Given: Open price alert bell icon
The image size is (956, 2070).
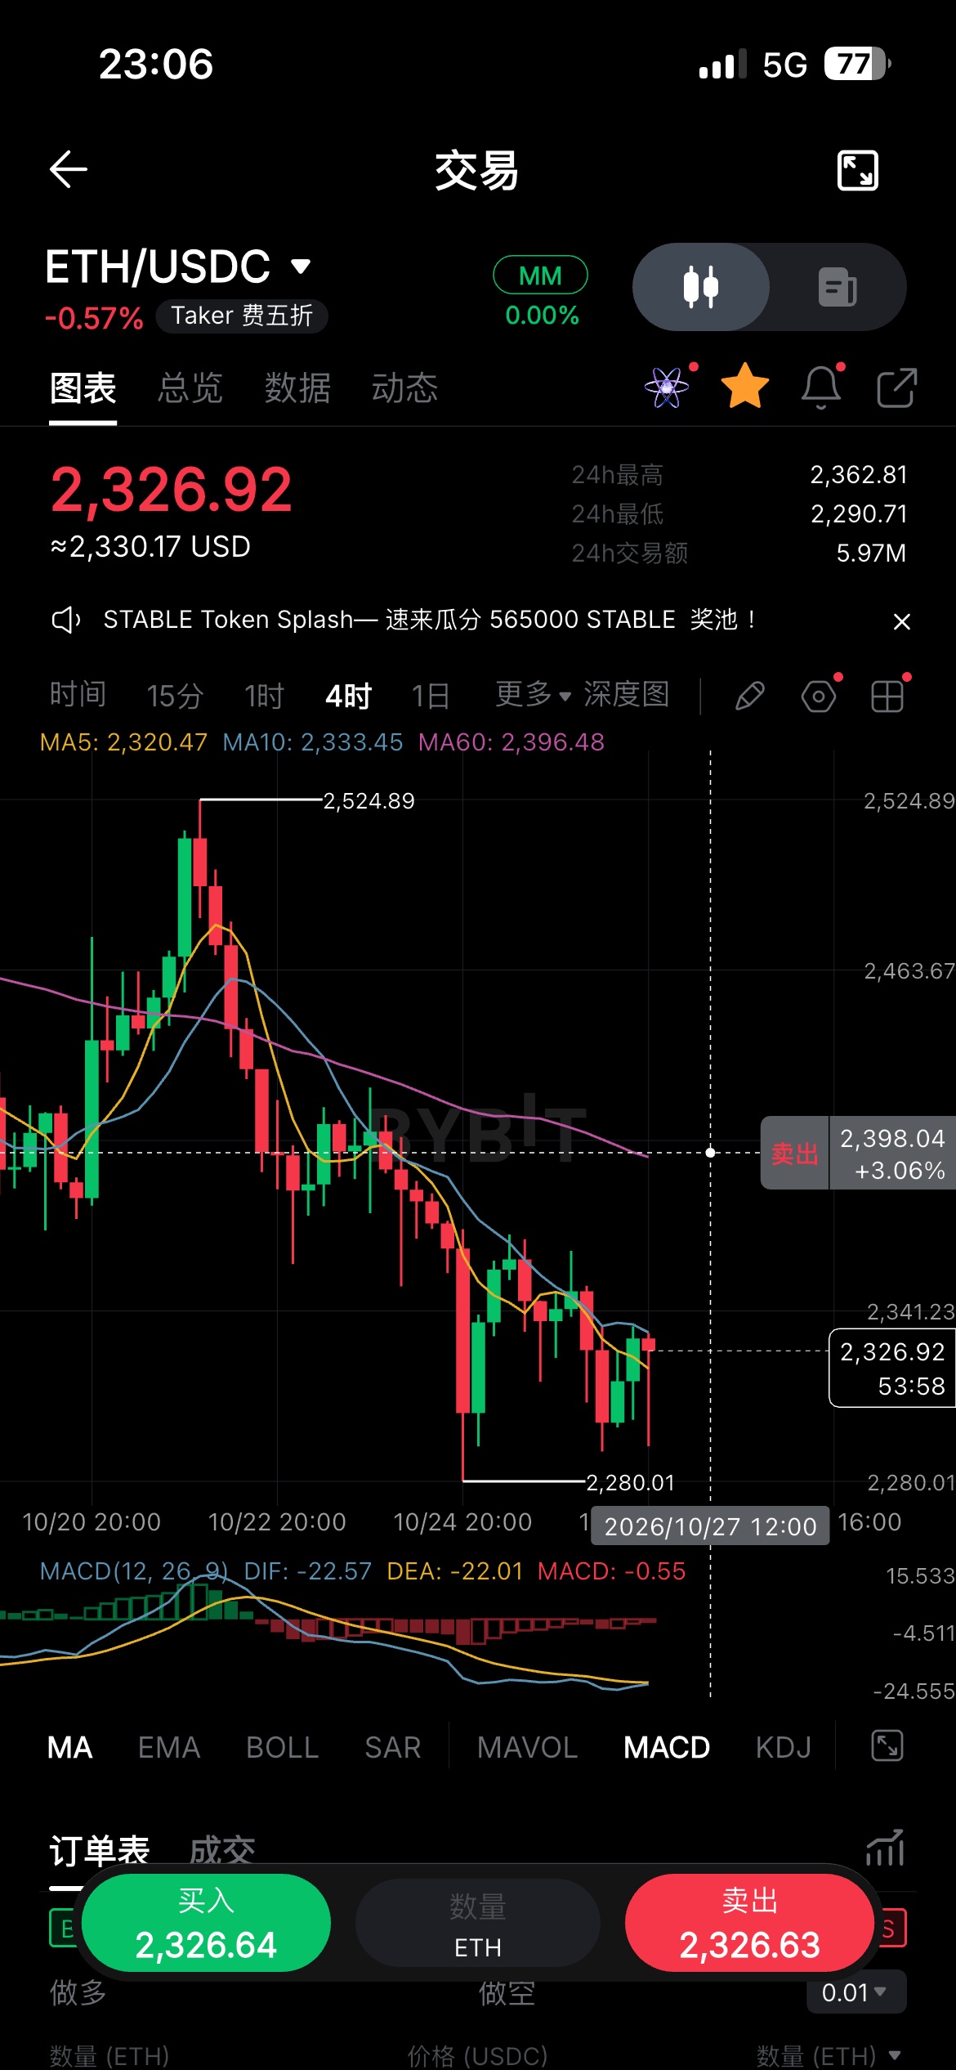Looking at the screenshot, I should click(x=821, y=388).
